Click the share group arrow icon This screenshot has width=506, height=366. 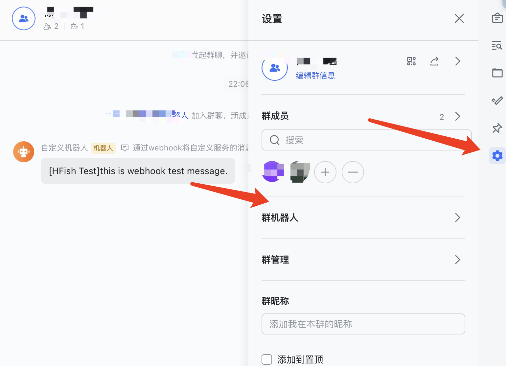pos(434,61)
